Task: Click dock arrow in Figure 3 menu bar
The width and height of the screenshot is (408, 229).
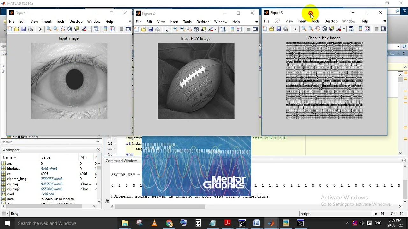Action: [384, 21]
